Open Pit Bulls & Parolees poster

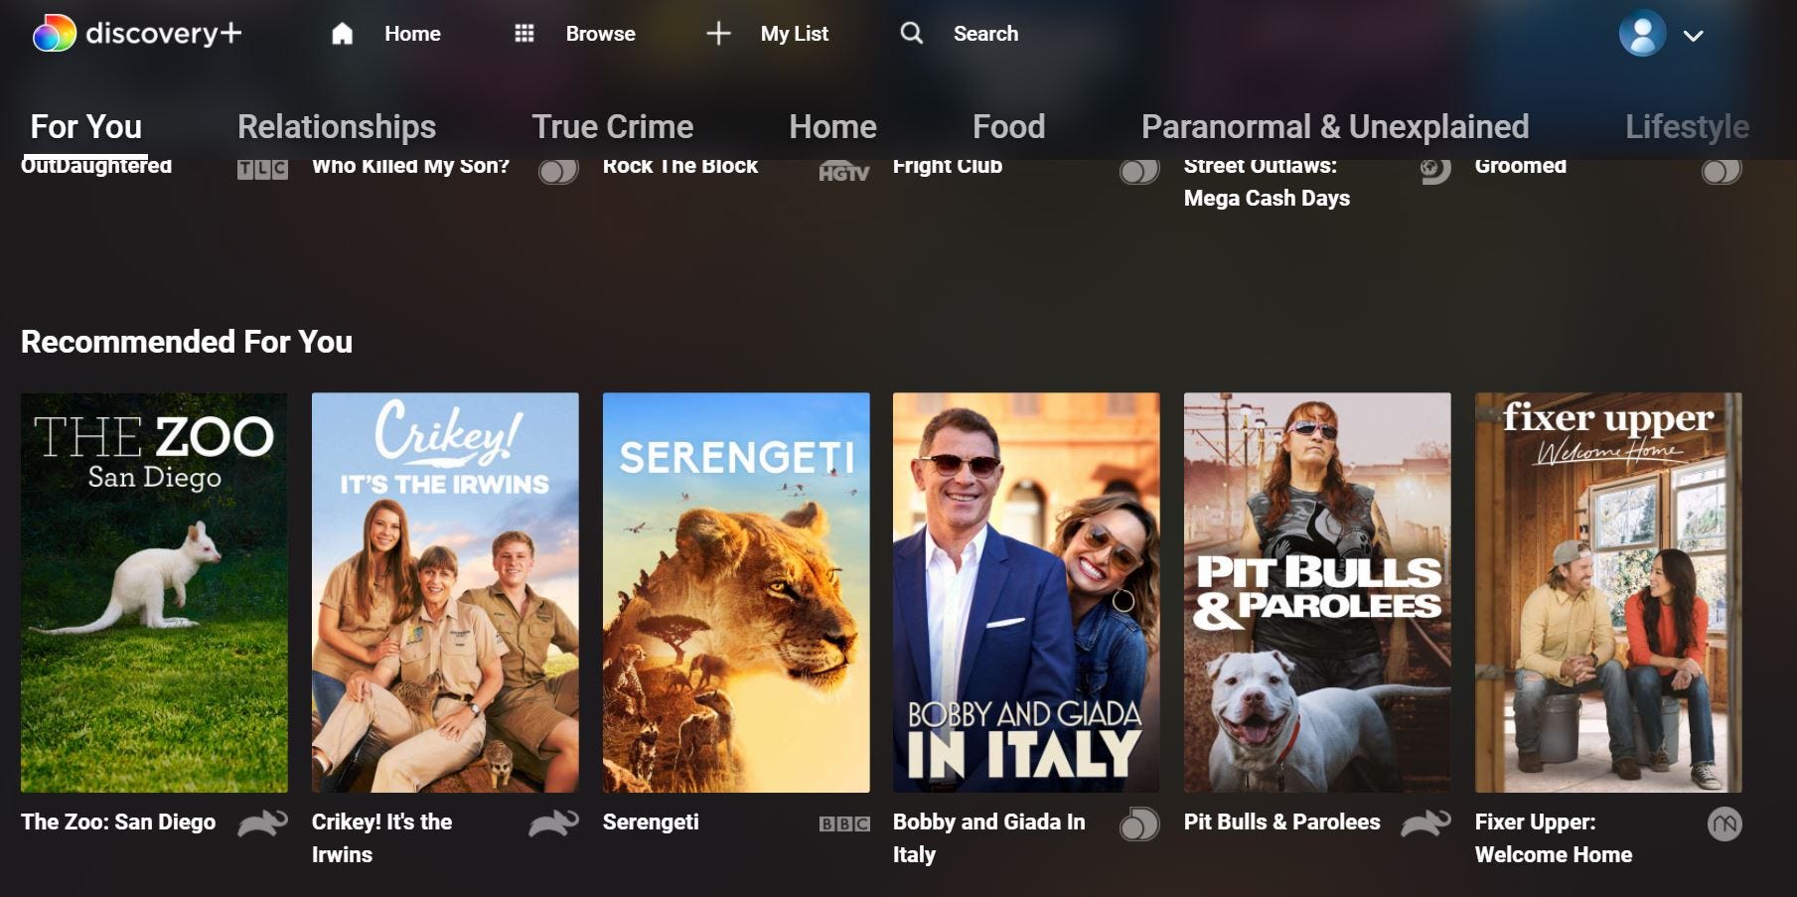point(1317,592)
